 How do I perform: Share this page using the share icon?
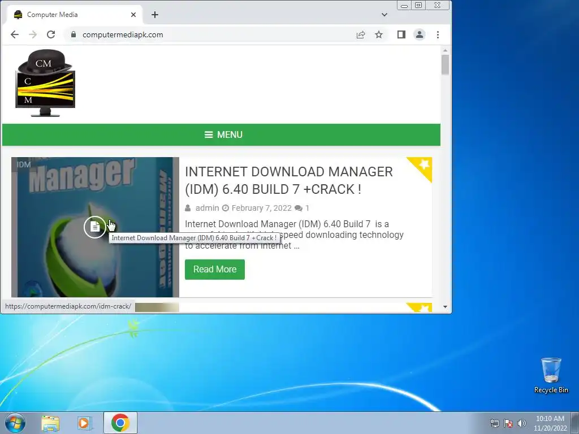click(361, 34)
